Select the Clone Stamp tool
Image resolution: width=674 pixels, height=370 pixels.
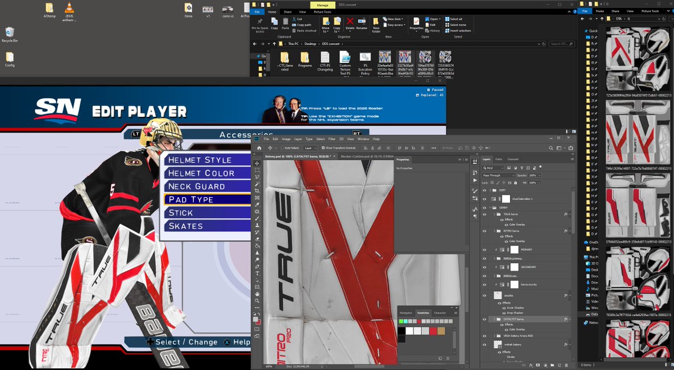[257, 226]
